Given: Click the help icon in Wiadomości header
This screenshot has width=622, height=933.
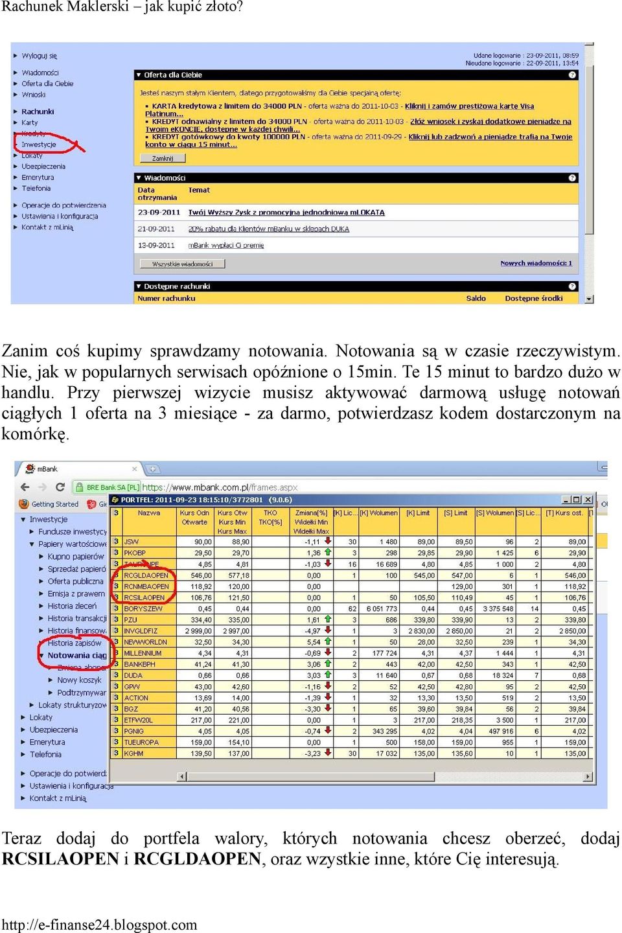Looking at the screenshot, I should [572, 178].
